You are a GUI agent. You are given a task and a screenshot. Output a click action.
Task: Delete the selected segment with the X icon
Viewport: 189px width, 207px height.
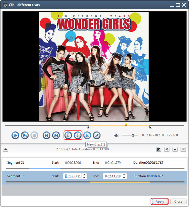point(167,149)
